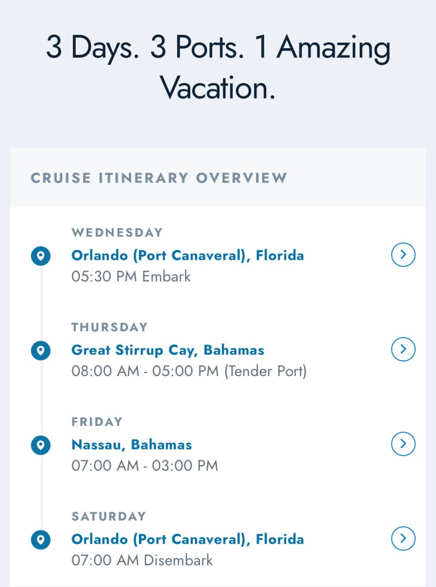
Task: Click the map pin beside Saturday's Orlando disembarkation
Action: 41,539
